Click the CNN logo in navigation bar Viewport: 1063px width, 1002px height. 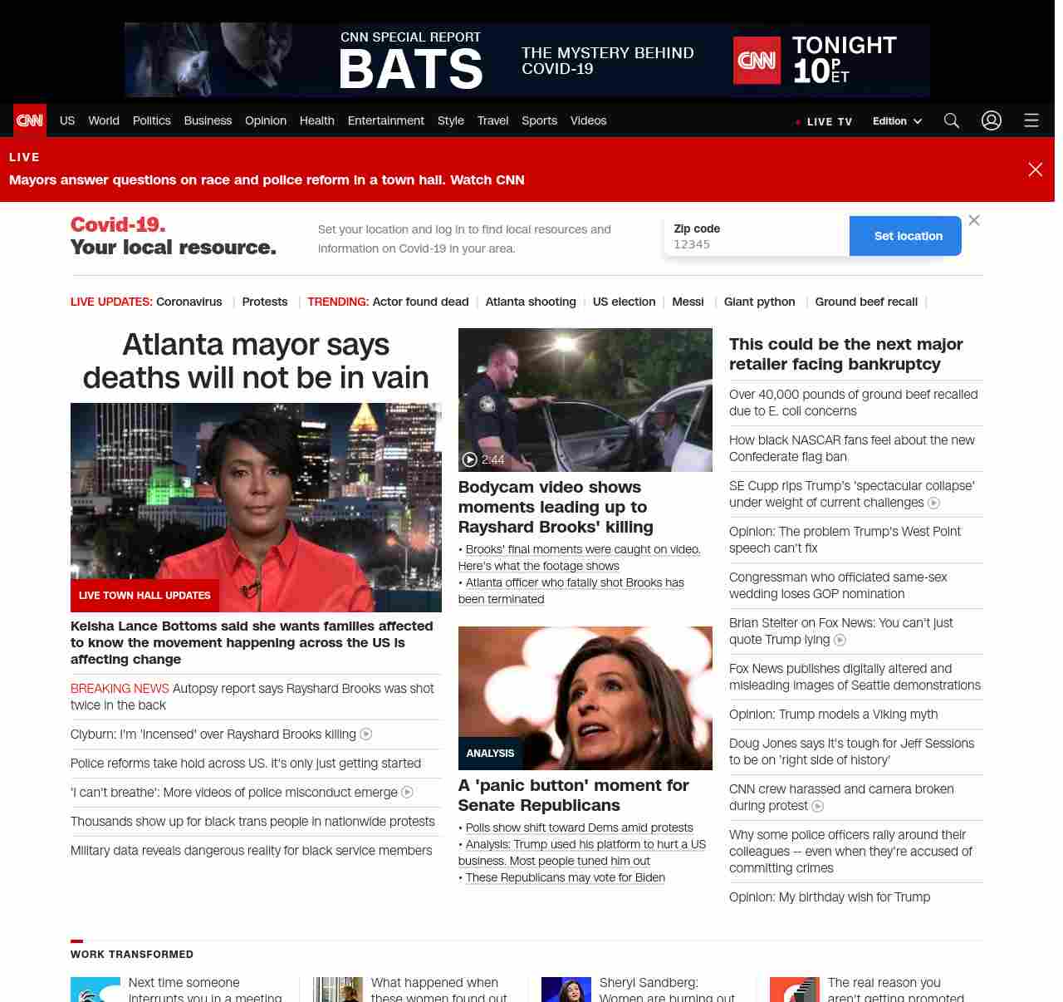[30, 120]
